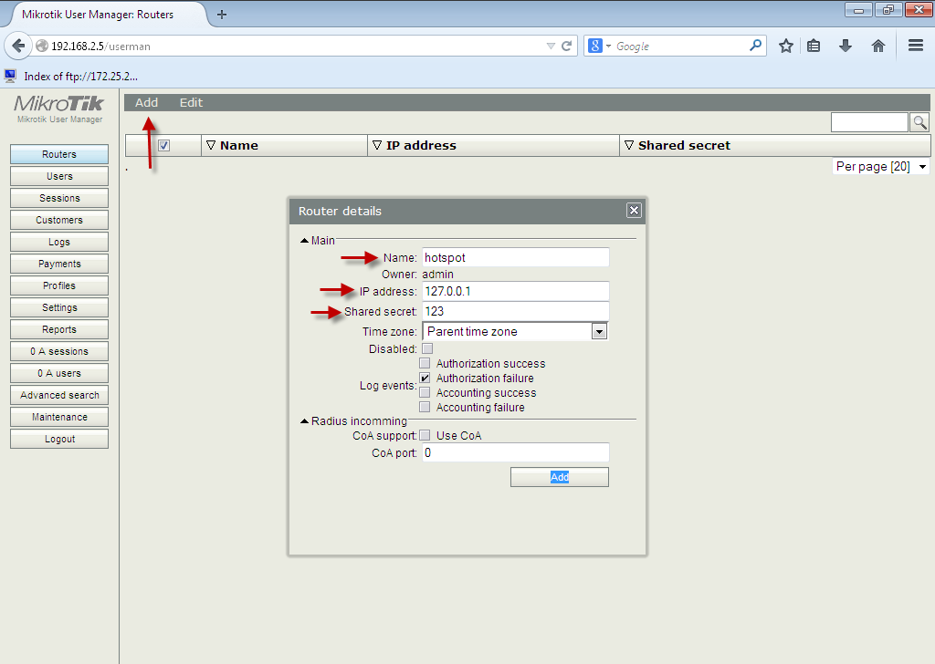Close the Router details dialog
This screenshot has height=664, width=935.
[634, 210]
